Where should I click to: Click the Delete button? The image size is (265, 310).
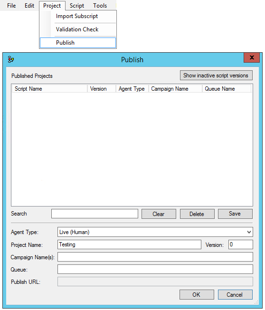coord(197,214)
